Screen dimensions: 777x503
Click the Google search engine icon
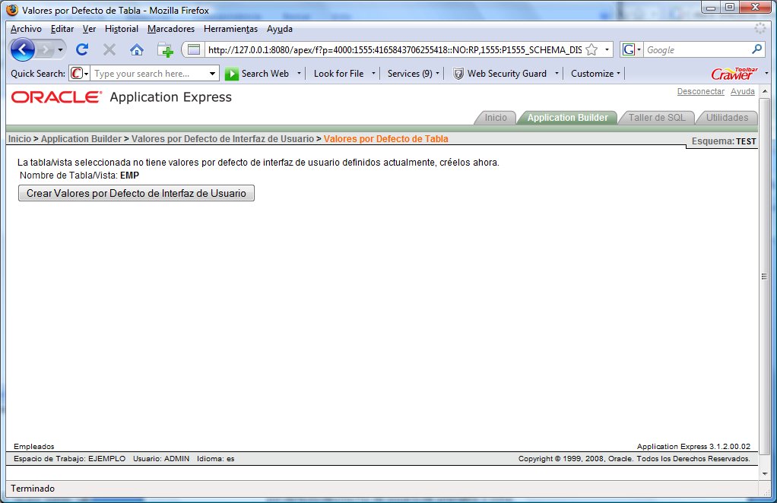(628, 49)
